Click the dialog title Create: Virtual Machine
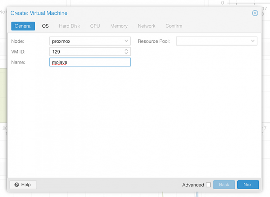The height and width of the screenshot is (197, 270). (39, 13)
